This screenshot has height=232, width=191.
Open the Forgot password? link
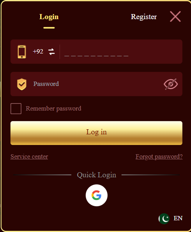(159, 157)
